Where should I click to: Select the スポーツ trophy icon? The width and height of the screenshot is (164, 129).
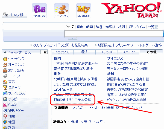(5, 88)
